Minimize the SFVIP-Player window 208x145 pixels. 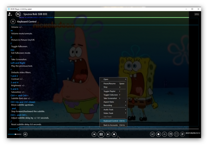coord(186,9)
